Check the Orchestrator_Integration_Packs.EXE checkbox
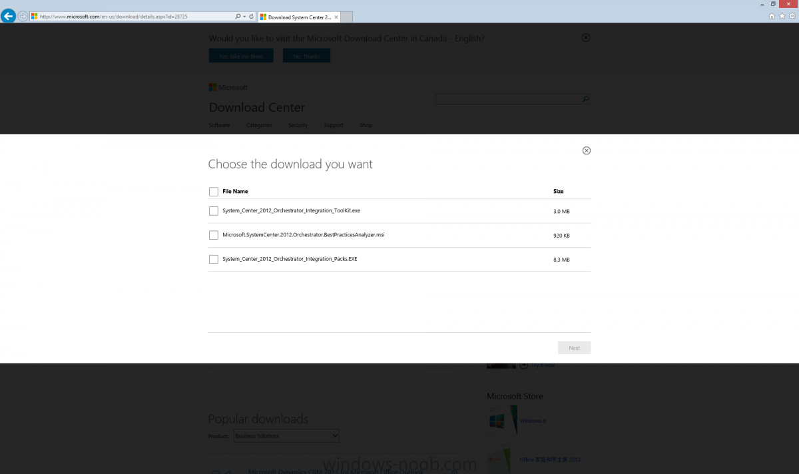The image size is (799, 474). tap(214, 260)
